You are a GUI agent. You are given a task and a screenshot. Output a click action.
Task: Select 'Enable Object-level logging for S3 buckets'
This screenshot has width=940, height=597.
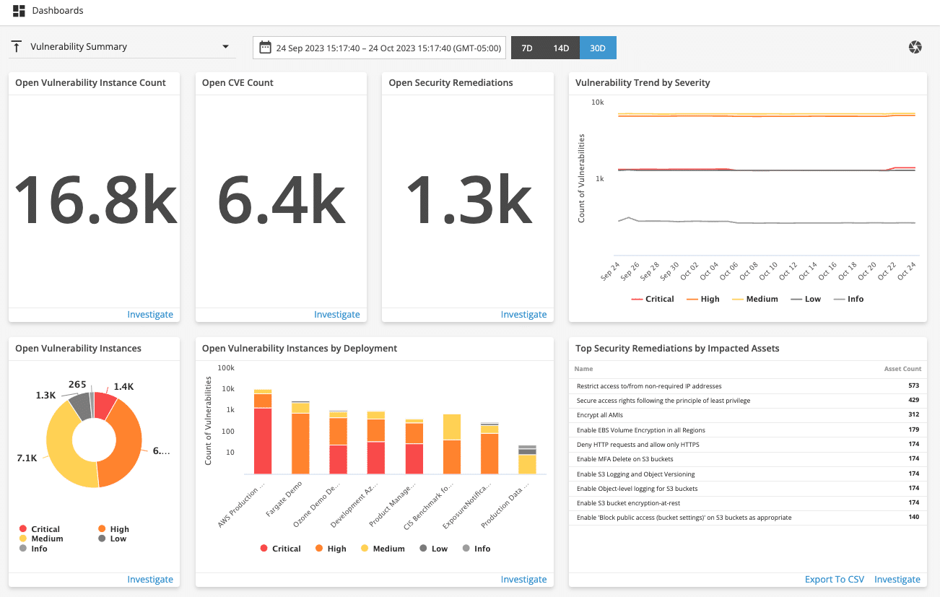(x=748, y=489)
